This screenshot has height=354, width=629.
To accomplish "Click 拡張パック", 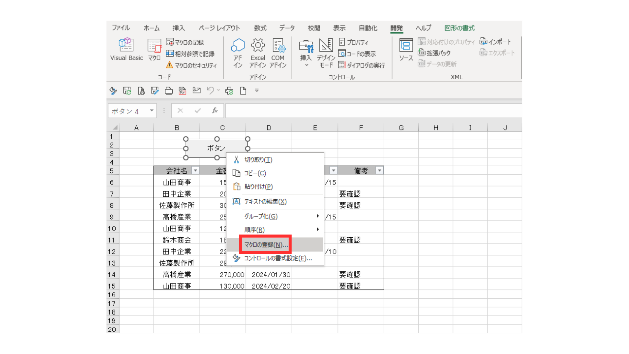I will (x=434, y=53).
